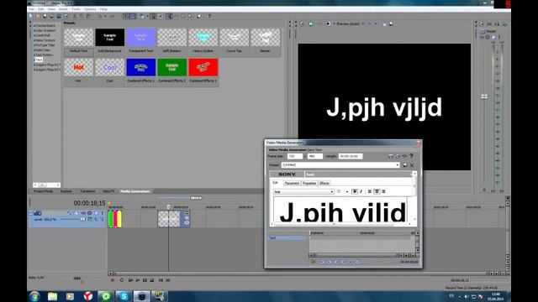Save the preset using the disk icon
The height and width of the screenshot is (302, 538).
tap(405, 165)
